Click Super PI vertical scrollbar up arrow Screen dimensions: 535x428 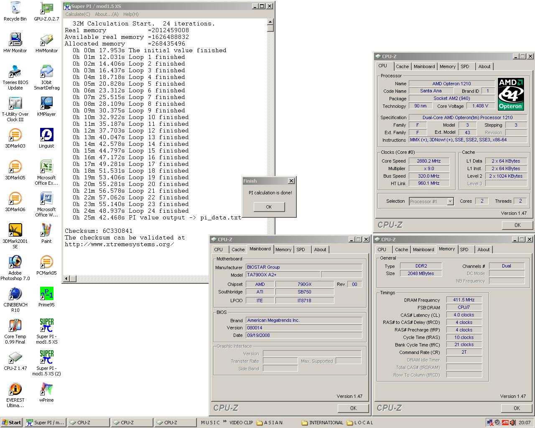(270, 22)
